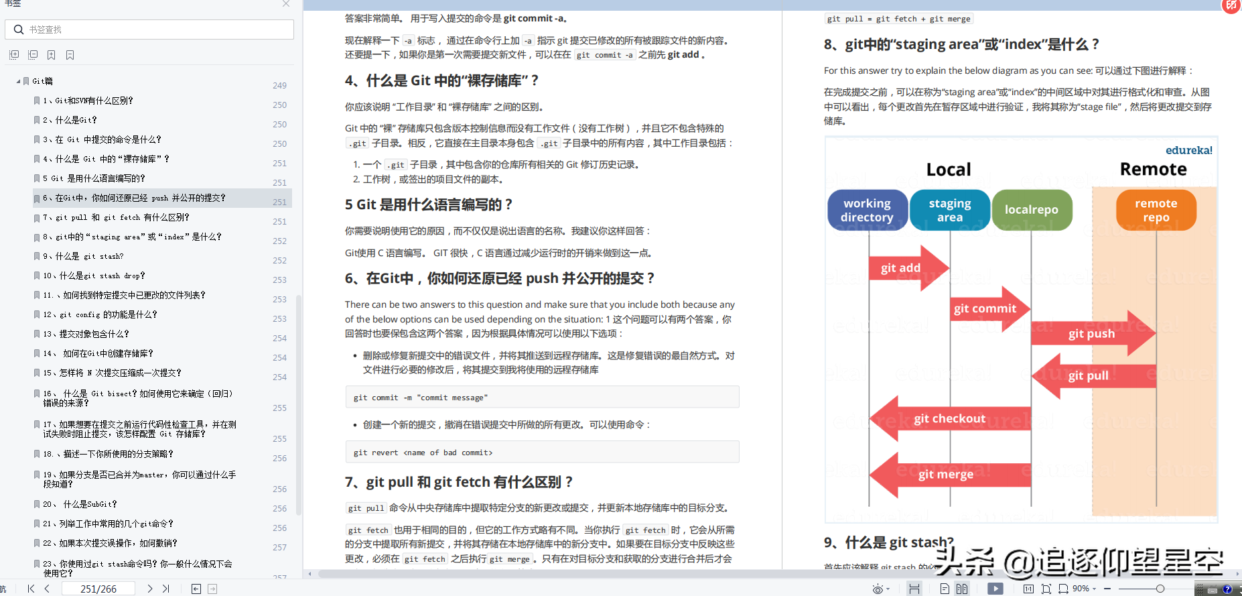Open bookmark 3、在 Git 中提交的命令是什么?
The image size is (1242, 596).
click(102, 139)
